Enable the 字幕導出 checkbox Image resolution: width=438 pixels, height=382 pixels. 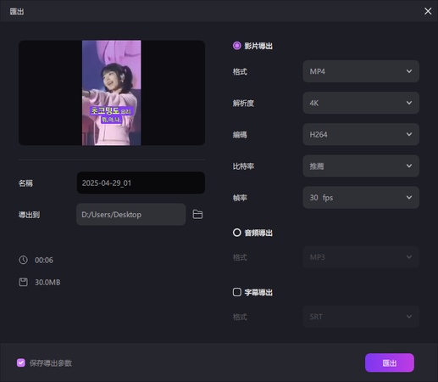236,292
